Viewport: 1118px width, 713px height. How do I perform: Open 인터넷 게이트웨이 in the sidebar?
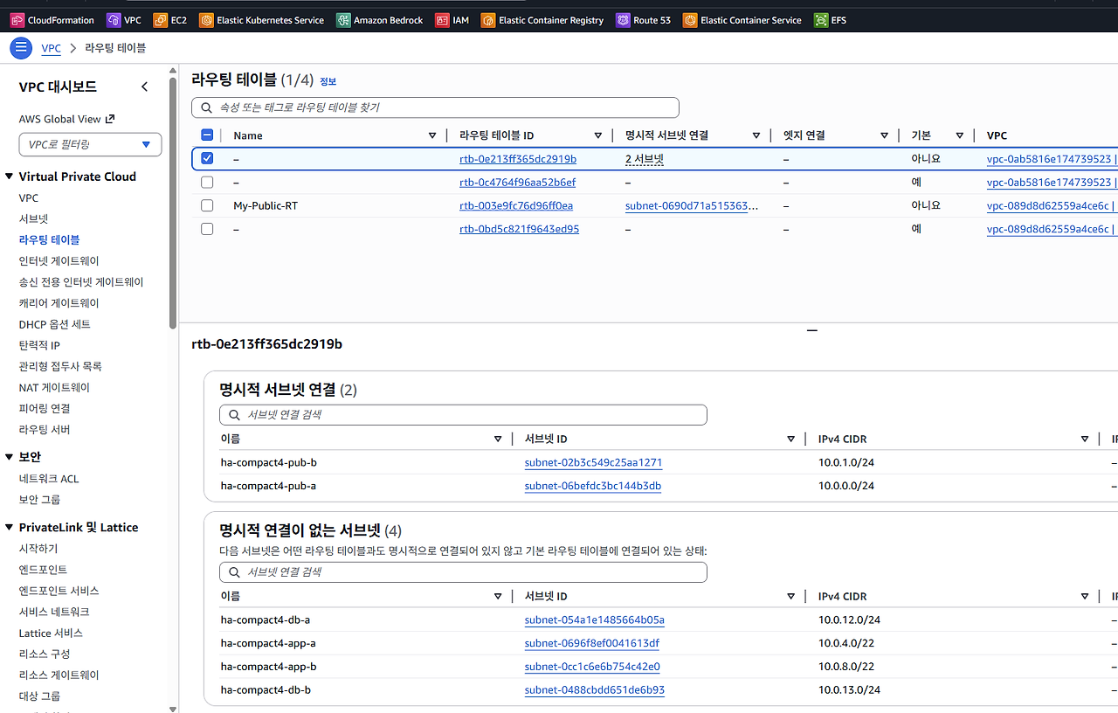click(59, 260)
